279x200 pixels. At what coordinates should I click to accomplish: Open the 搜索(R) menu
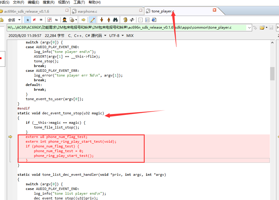pos(49,2)
